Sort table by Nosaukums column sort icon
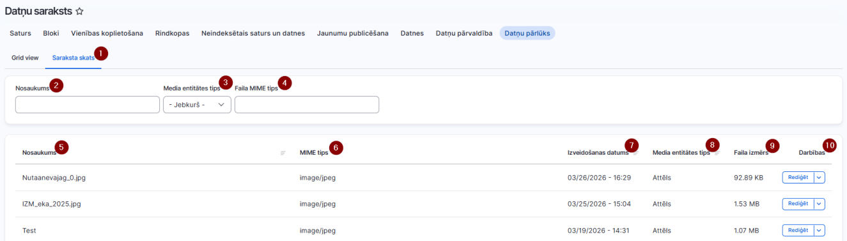Image resolution: width=847 pixels, height=241 pixels. coord(283,153)
